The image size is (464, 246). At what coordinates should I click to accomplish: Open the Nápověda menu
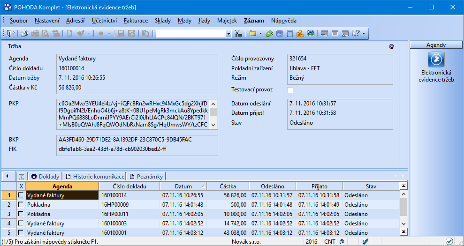283,21
